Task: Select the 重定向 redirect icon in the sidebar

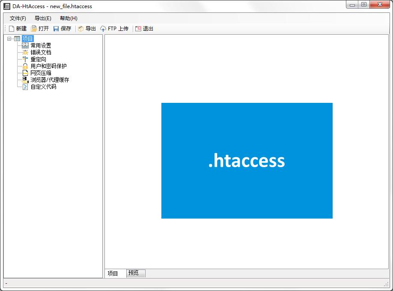Action: 25,59
